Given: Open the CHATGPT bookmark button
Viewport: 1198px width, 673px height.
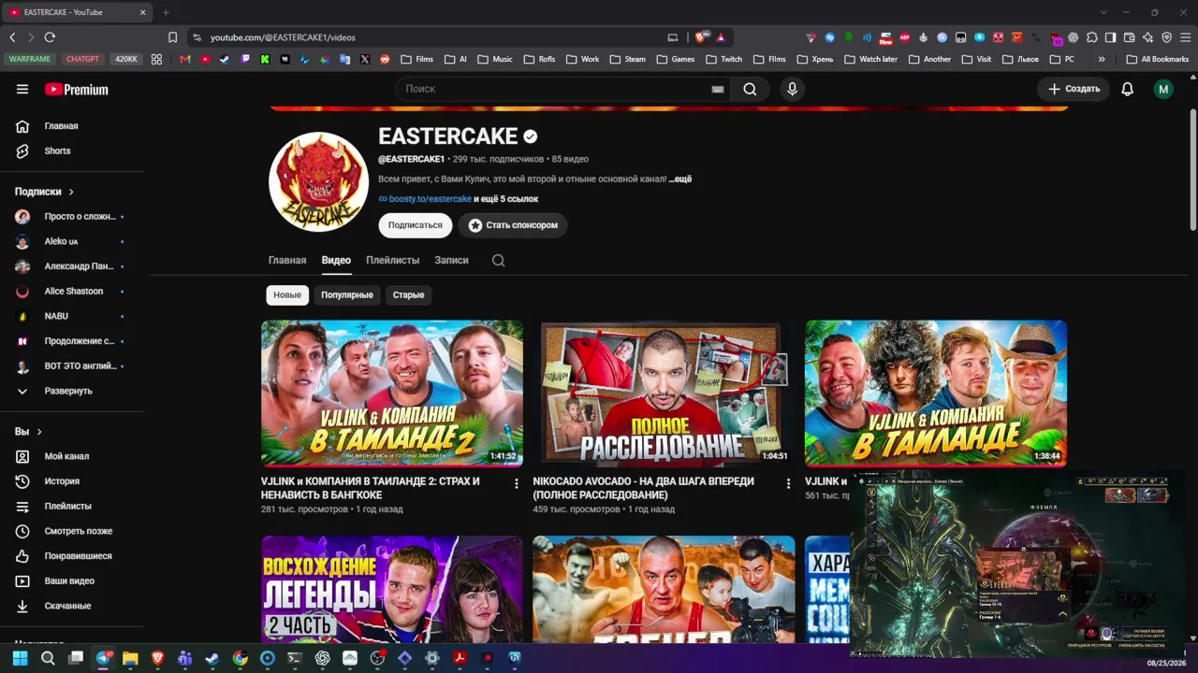Looking at the screenshot, I should pyautogui.click(x=82, y=59).
